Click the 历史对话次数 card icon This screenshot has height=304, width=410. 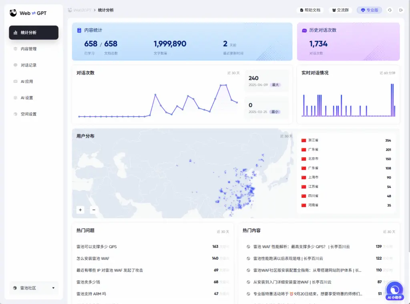(304, 30)
